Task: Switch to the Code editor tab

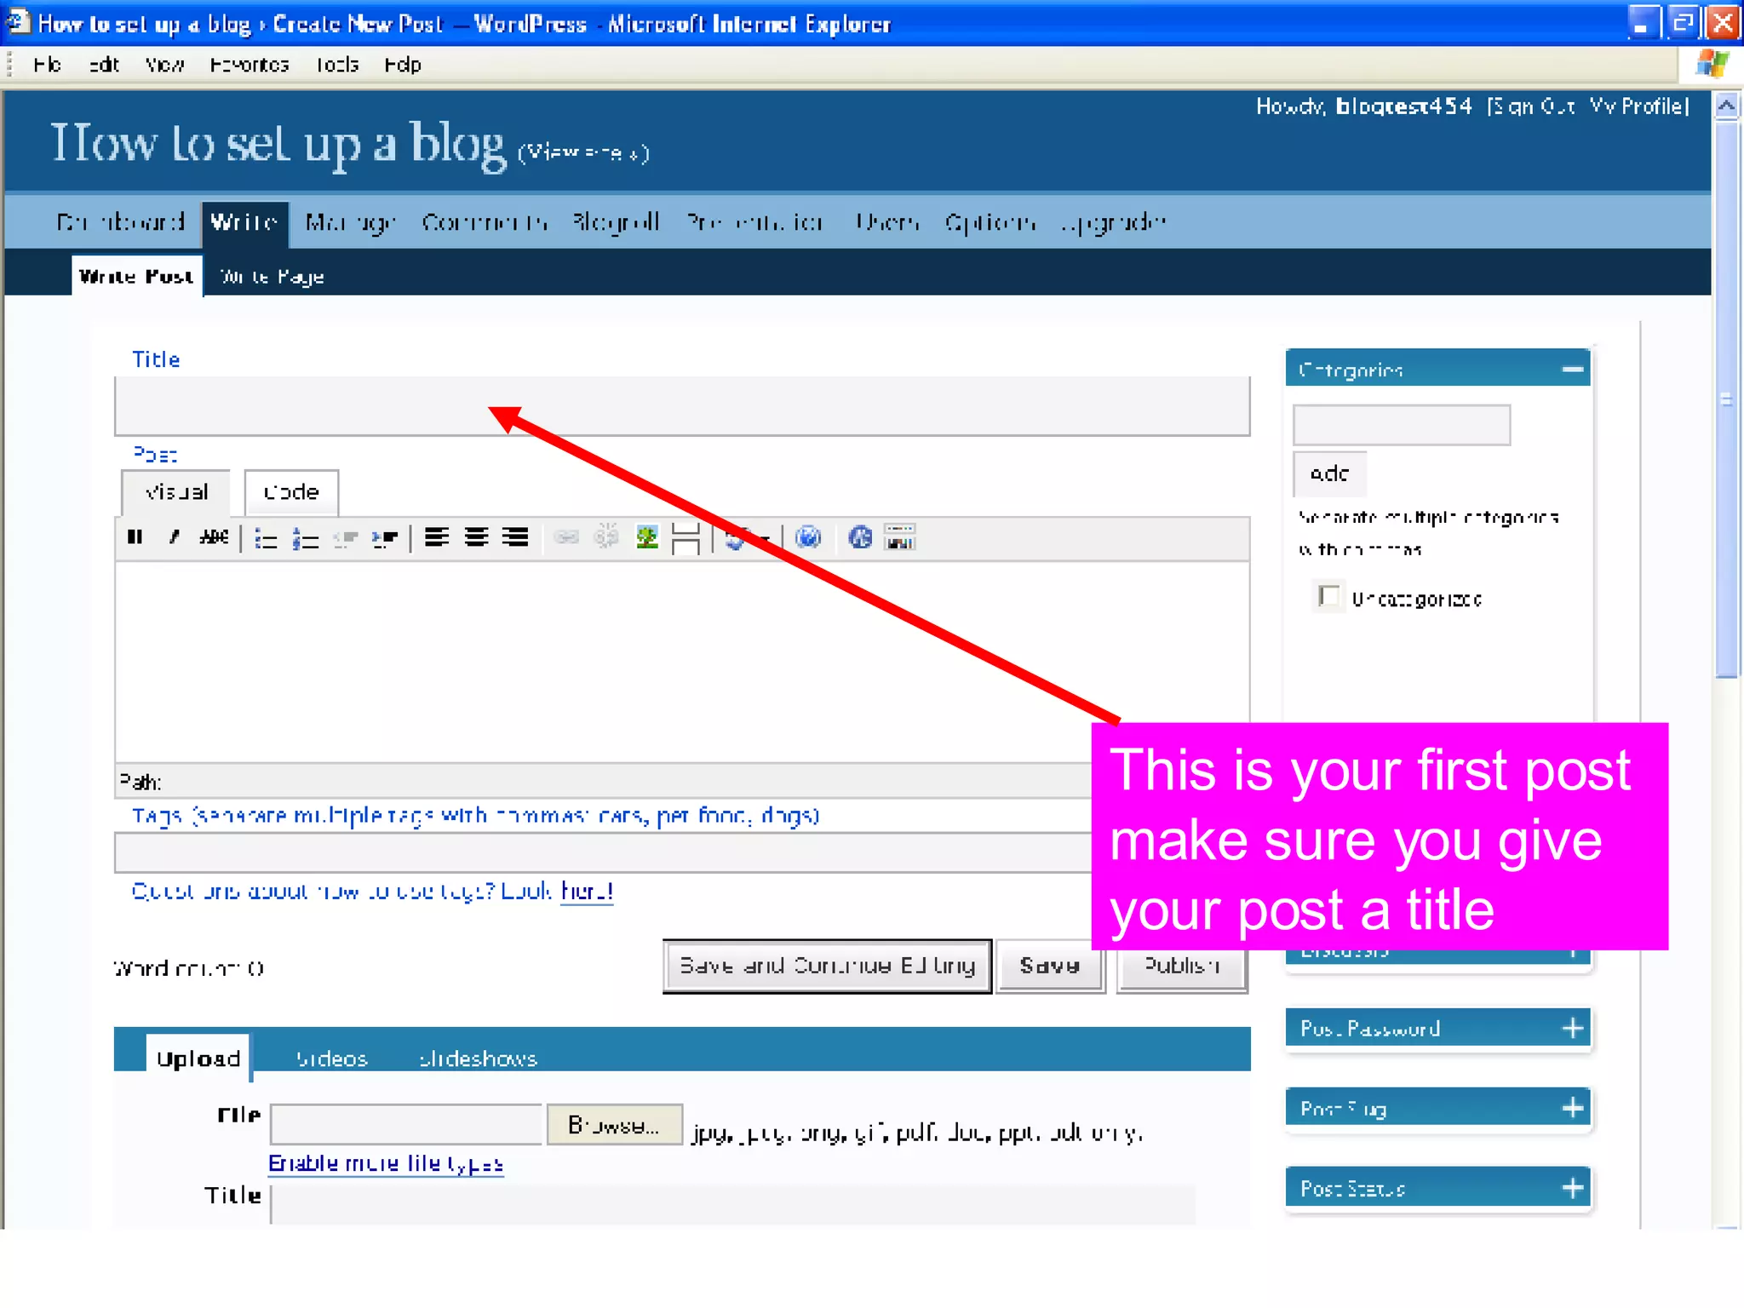Action: click(x=291, y=492)
